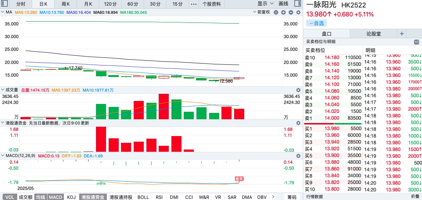
Task: Toggle KDJ indicator
Action: (x=71, y=197)
